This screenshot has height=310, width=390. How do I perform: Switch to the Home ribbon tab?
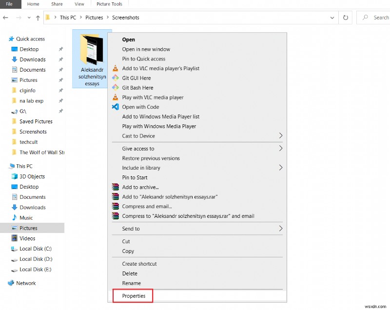click(x=33, y=4)
